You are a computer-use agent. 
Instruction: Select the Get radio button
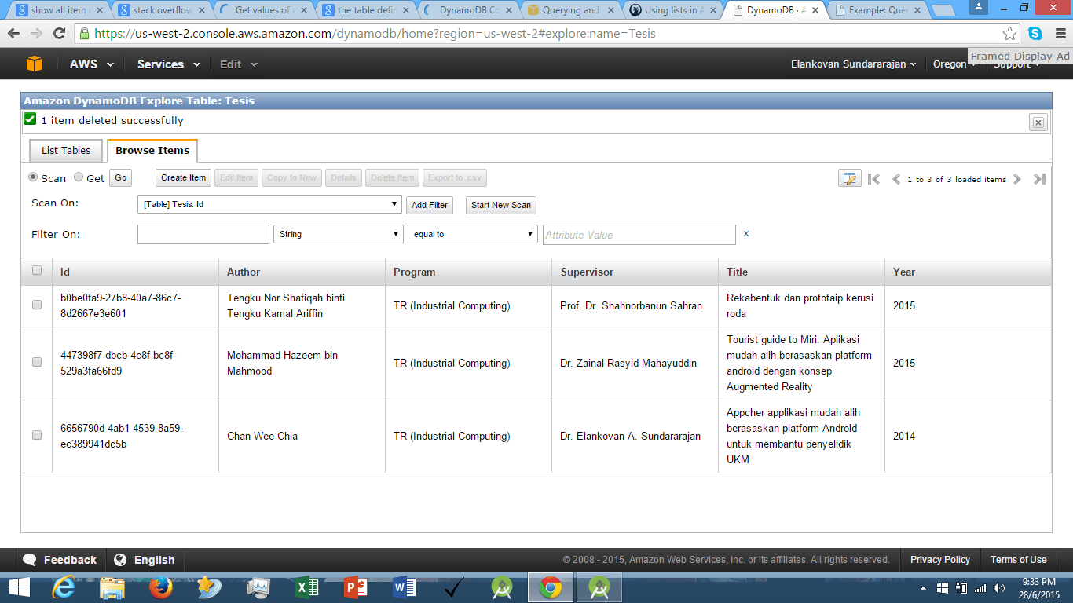79,177
